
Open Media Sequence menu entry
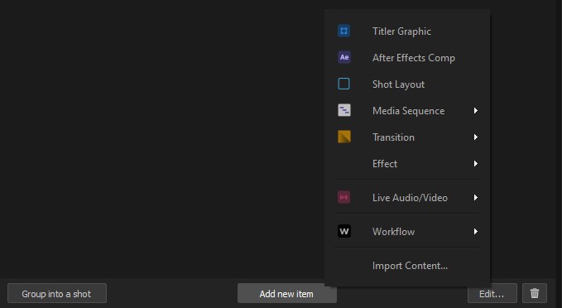(407, 111)
